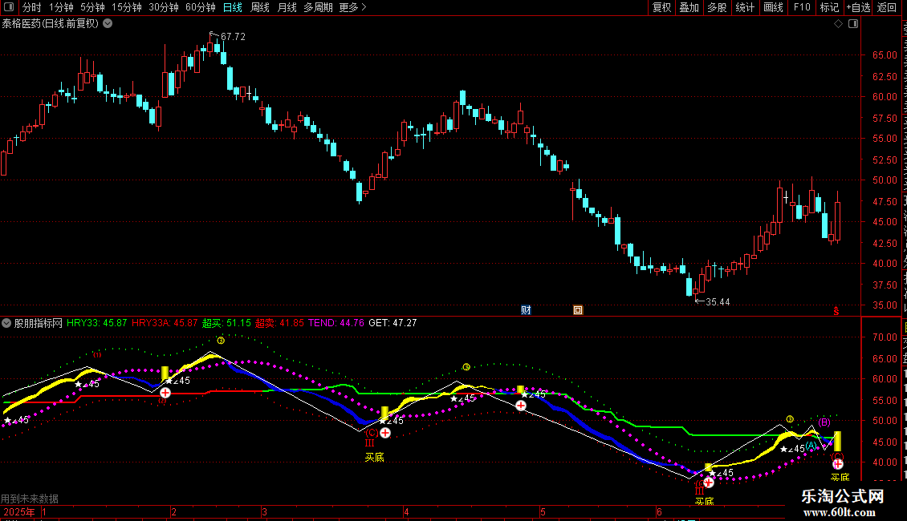Click the TEND: 44.76 indicator value
The width and height of the screenshot is (907, 521).
(336, 323)
